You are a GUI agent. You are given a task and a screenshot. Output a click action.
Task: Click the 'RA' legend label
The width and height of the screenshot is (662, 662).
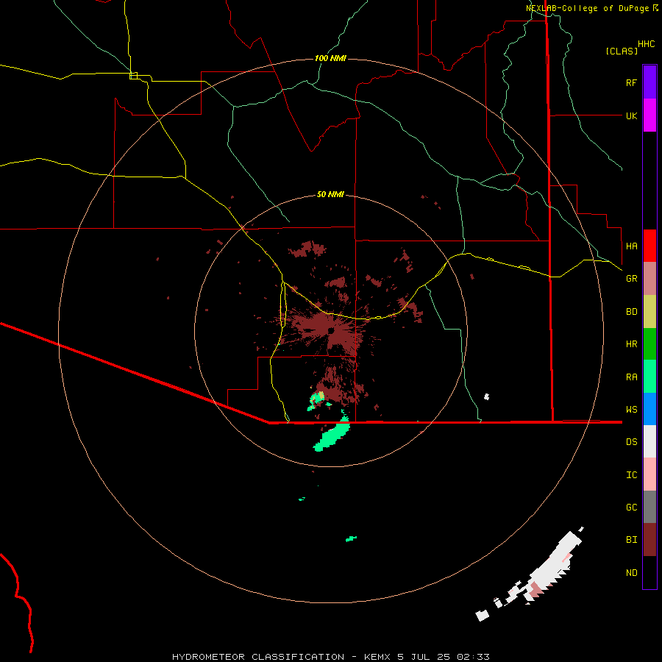pyautogui.click(x=631, y=377)
